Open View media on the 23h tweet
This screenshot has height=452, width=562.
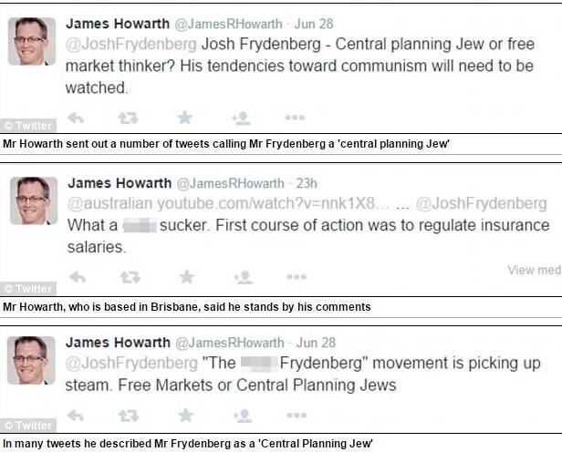click(x=535, y=270)
